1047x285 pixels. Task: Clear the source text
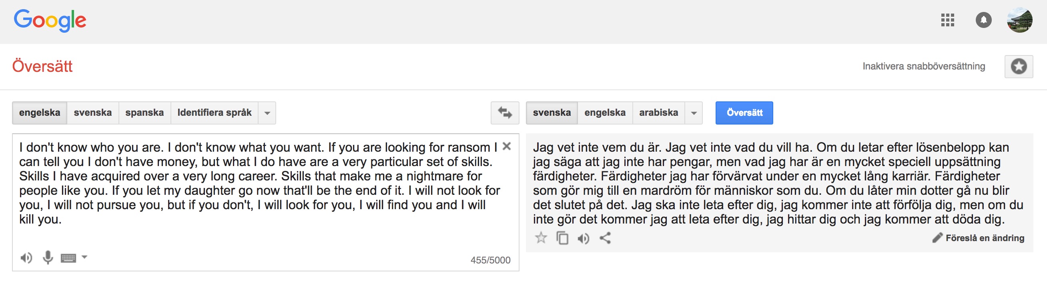pos(506,146)
